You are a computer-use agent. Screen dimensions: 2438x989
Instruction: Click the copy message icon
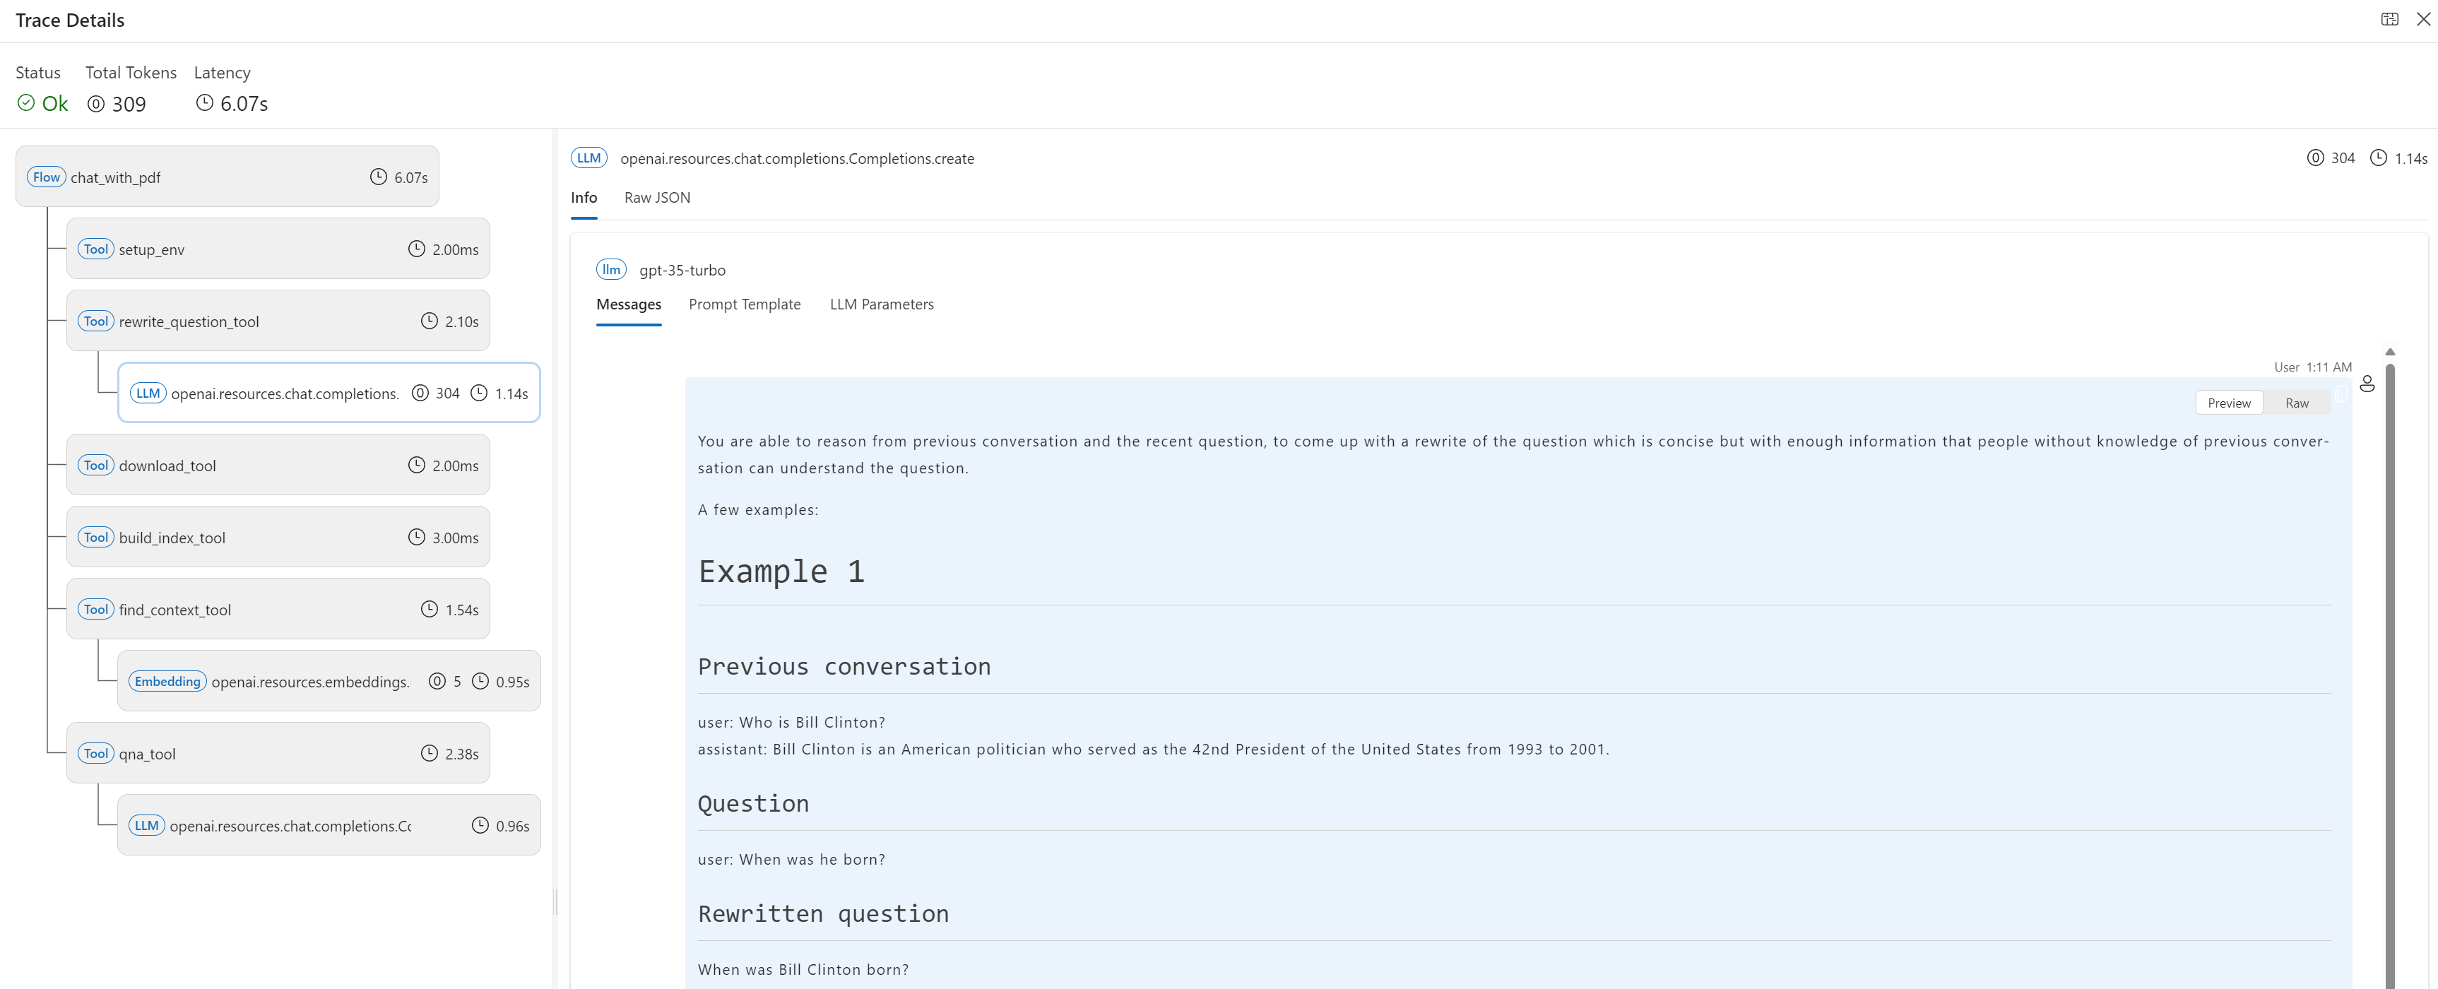(2341, 393)
